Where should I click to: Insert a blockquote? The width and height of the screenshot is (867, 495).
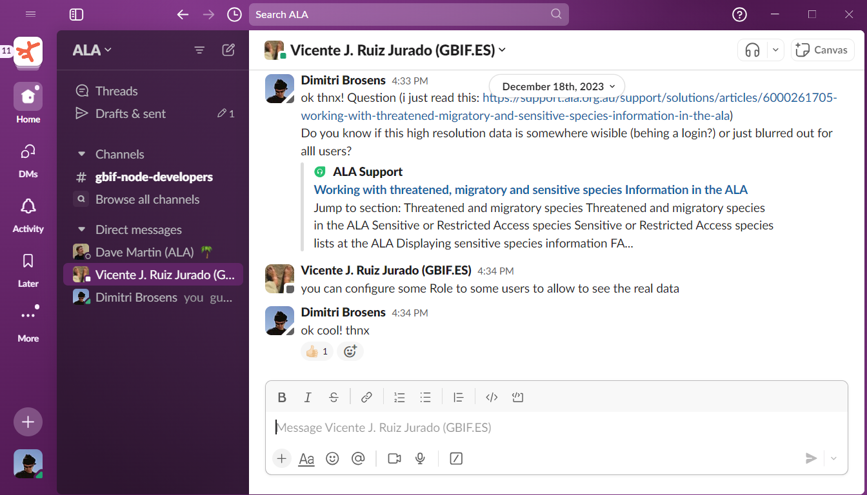pos(458,398)
